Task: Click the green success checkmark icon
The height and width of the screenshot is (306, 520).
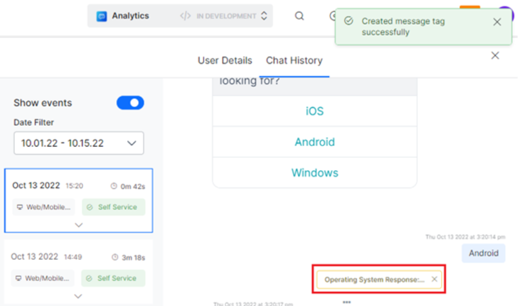Action: [348, 21]
